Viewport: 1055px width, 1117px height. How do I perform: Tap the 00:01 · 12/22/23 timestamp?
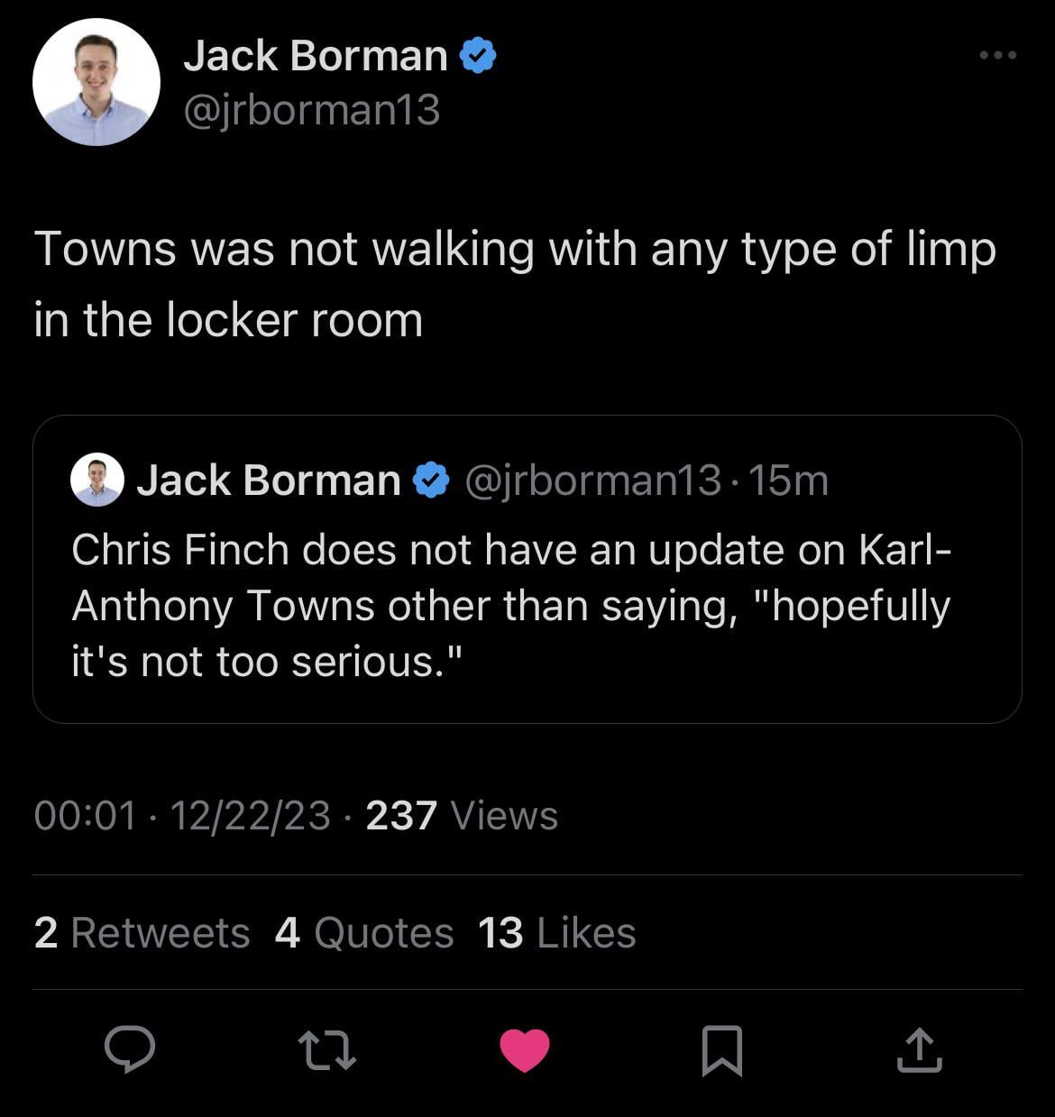pos(182,816)
